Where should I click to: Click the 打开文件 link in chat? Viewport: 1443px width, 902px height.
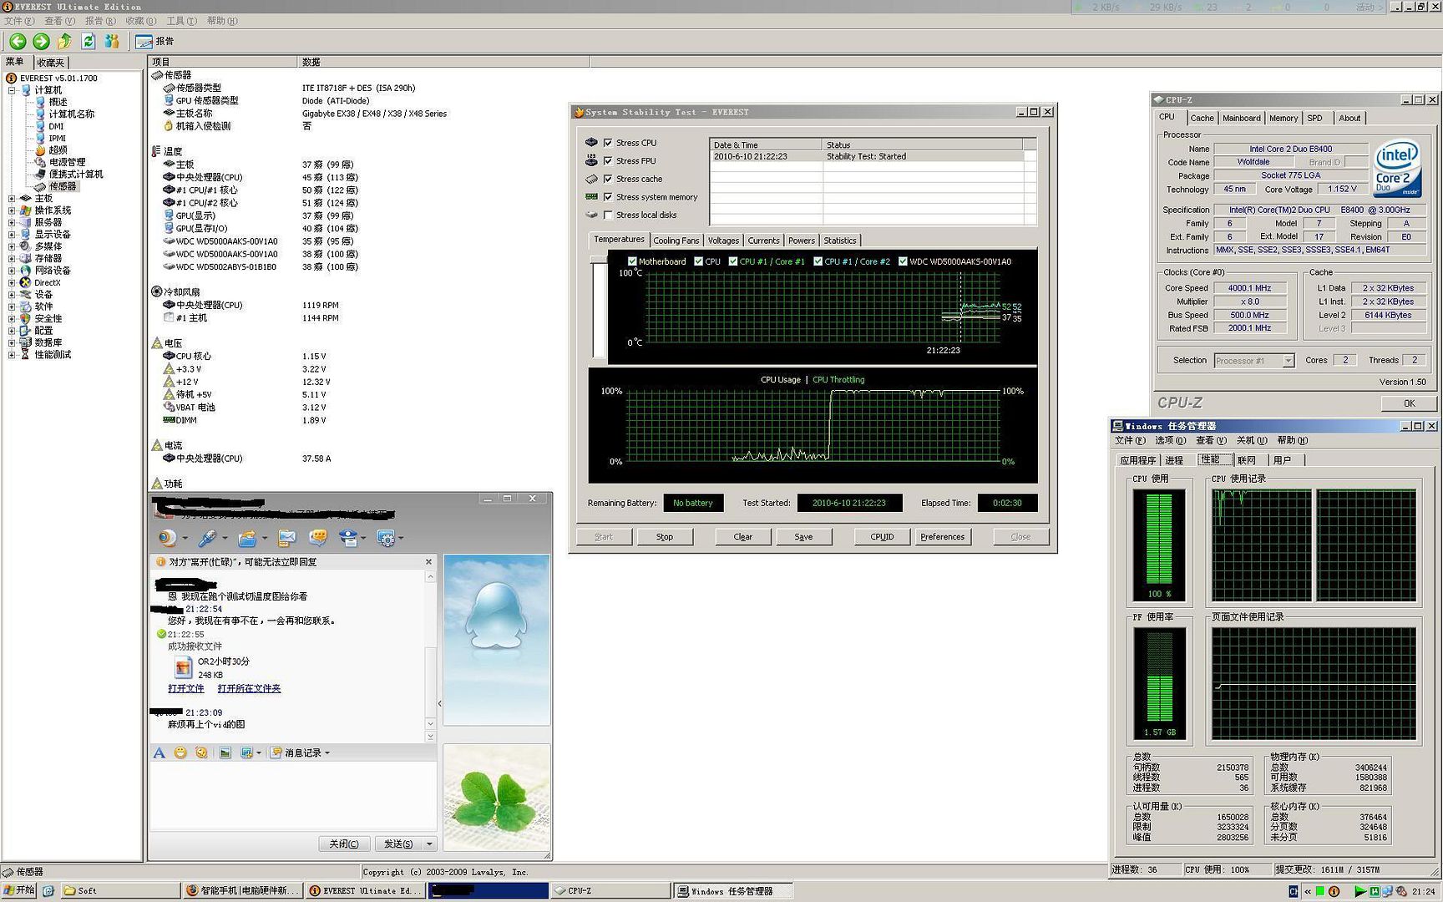pyautogui.click(x=185, y=688)
